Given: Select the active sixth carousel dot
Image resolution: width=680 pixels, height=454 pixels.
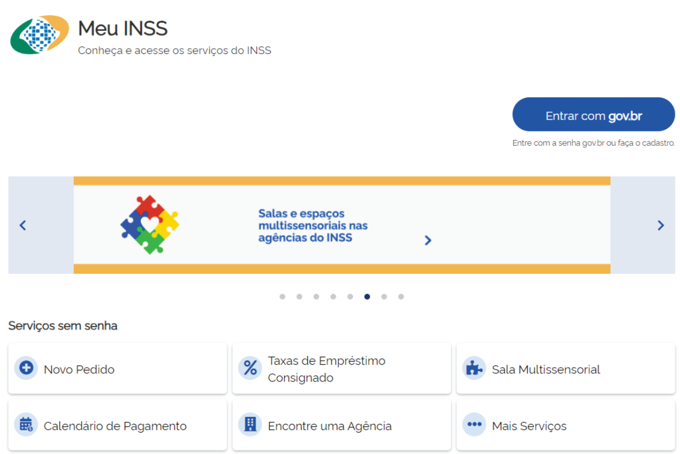Looking at the screenshot, I should [x=367, y=297].
